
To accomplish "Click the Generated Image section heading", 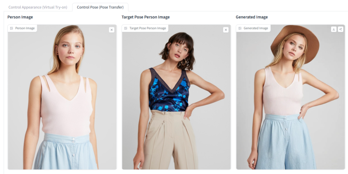I will (x=252, y=17).
